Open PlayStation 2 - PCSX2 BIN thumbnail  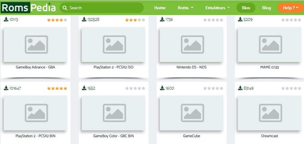[36, 113]
